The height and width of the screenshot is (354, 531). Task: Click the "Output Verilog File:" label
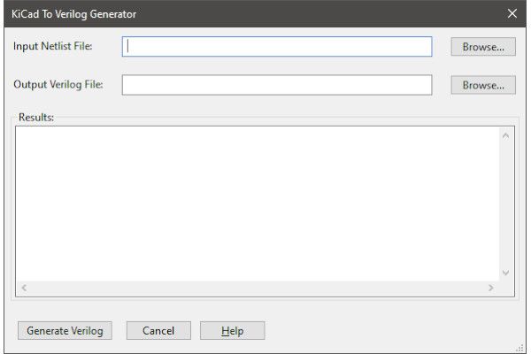pos(58,85)
